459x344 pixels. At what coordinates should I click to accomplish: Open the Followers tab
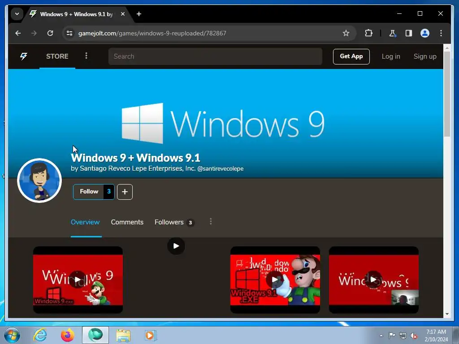(174, 222)
